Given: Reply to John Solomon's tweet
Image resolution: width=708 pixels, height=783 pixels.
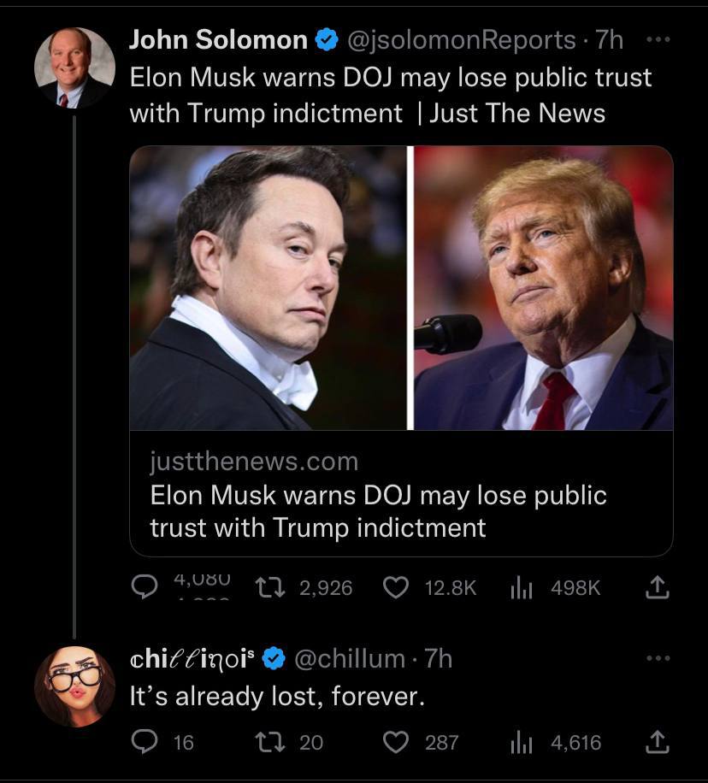Looking at the screenshot, I should [x=142, y=588].
